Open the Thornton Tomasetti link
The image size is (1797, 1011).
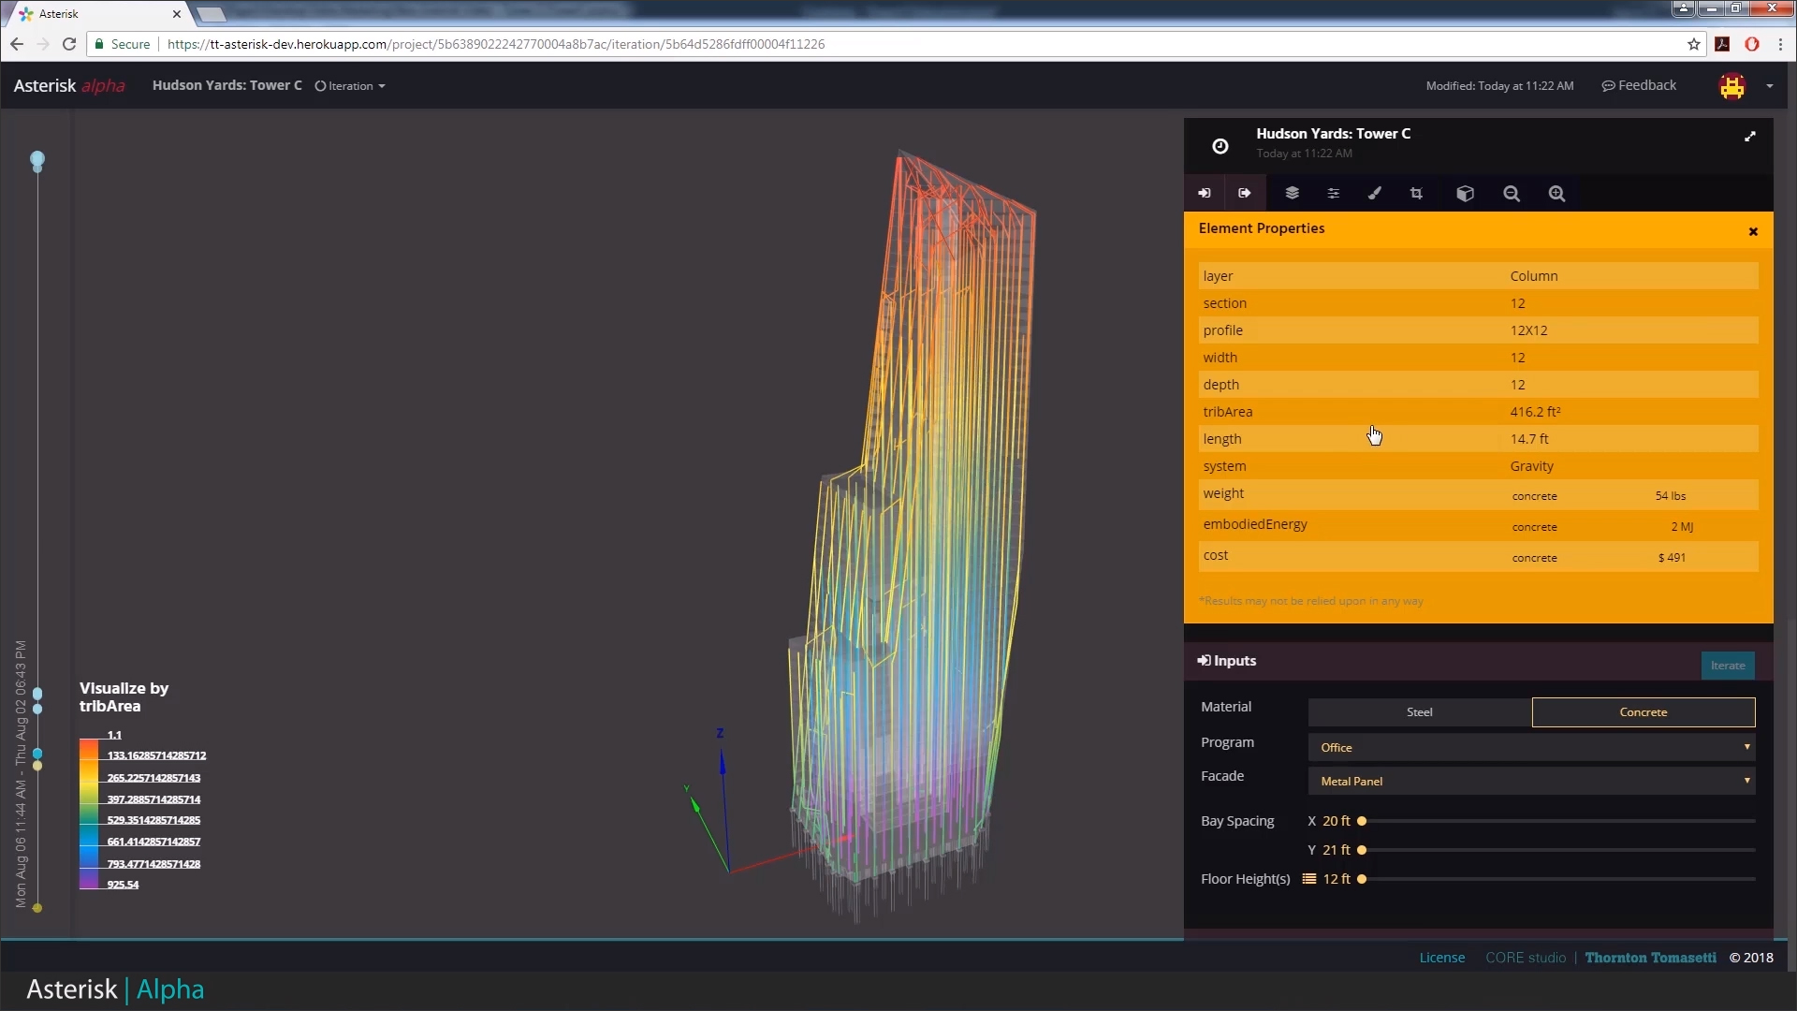point(1651,958)
